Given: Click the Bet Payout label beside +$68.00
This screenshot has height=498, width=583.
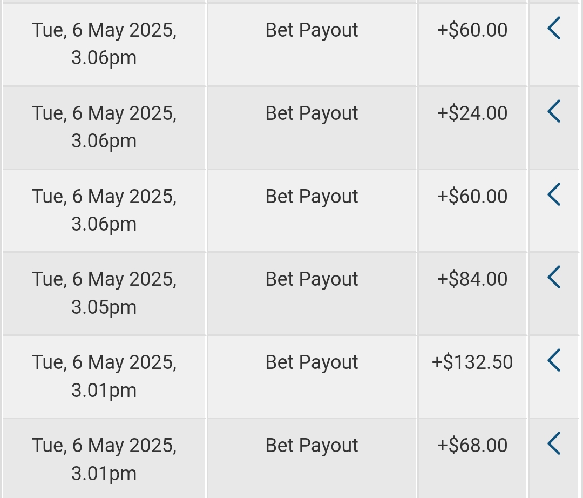Looking at the screenshot, I should 311,446.
